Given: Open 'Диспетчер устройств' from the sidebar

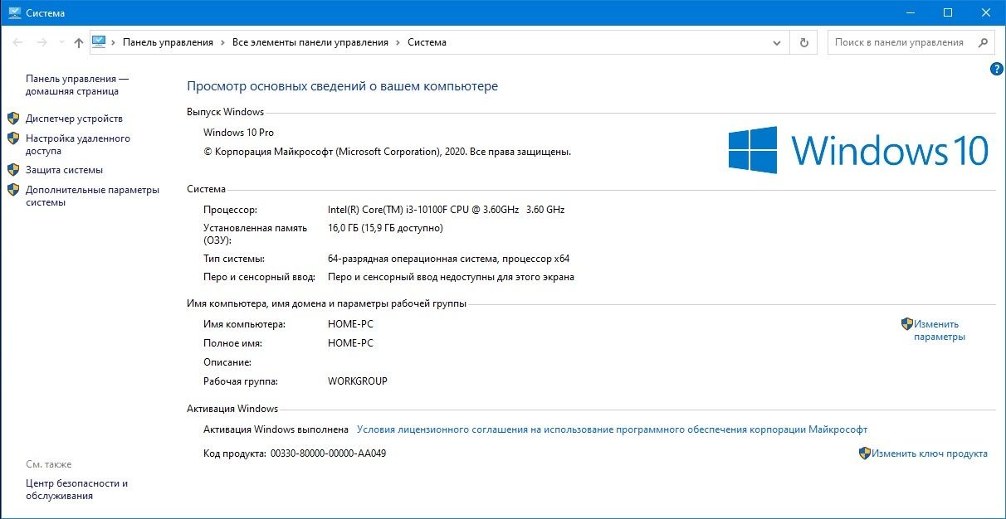Looking at the screenshot, I should [x=74, y=119].
